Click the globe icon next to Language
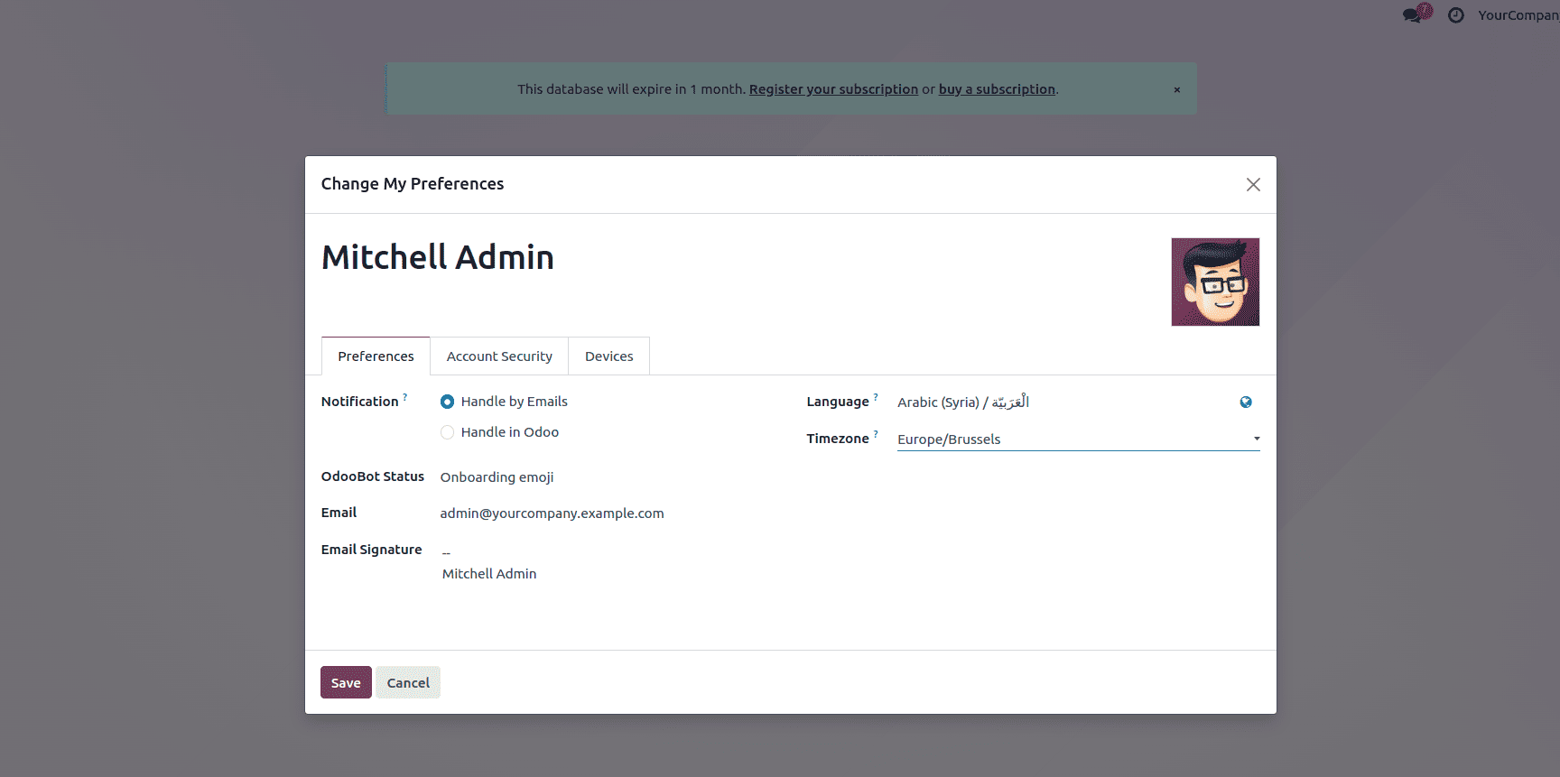The image size is (1560, 777). [x=1246, y=402]
